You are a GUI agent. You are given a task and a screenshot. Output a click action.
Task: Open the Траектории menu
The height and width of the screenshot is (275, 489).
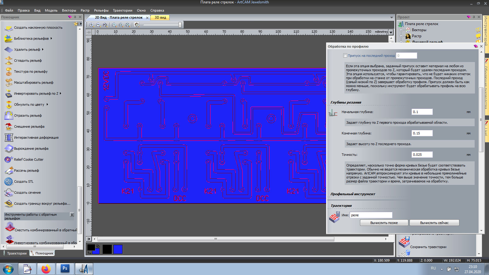pos(123,10)
